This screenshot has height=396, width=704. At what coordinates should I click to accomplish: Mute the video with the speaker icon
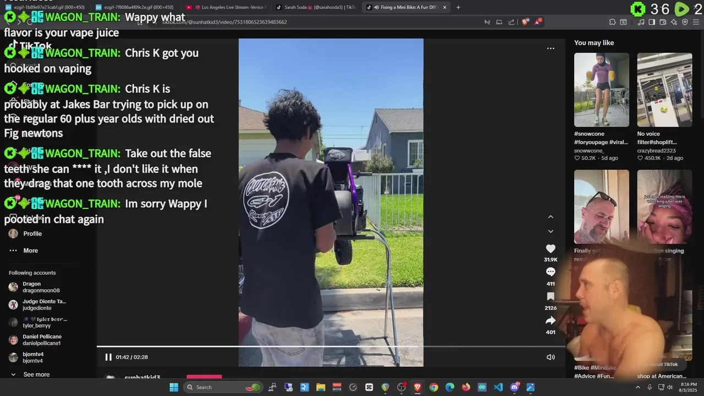tap(551, 357)
